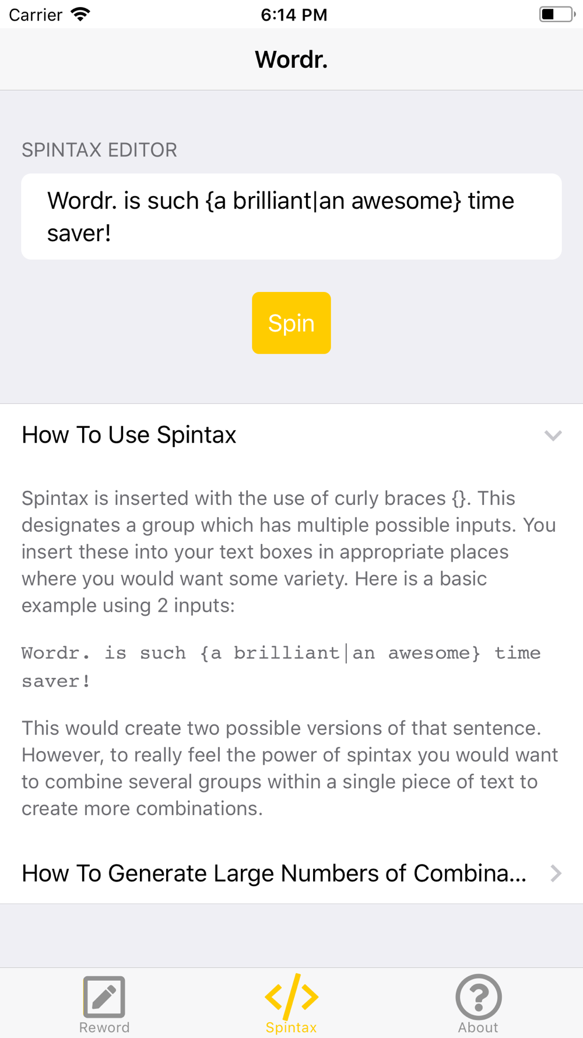
Task: Tap the monospace spintax example text
Action: pyautogui.click(x=281, y=667)
